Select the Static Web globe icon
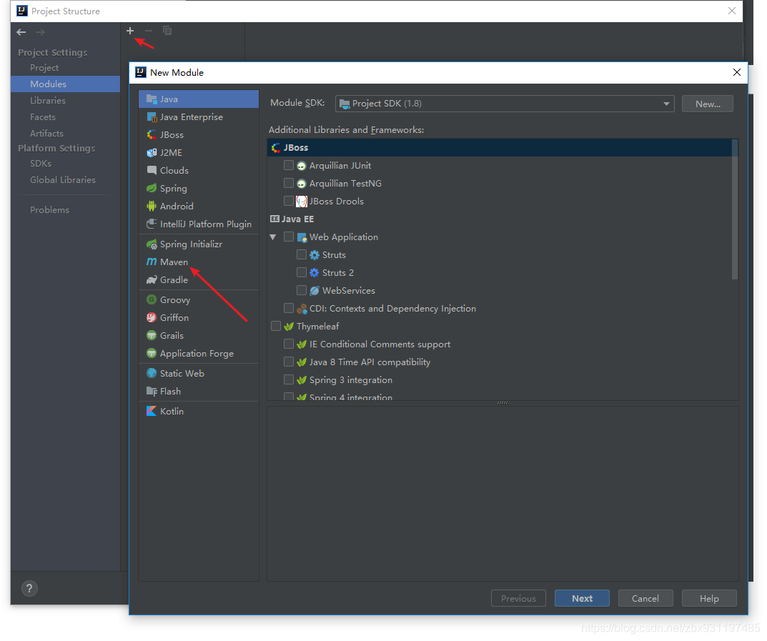The height and width of the screenshot is (641, 767). click(x=152, y=373)
